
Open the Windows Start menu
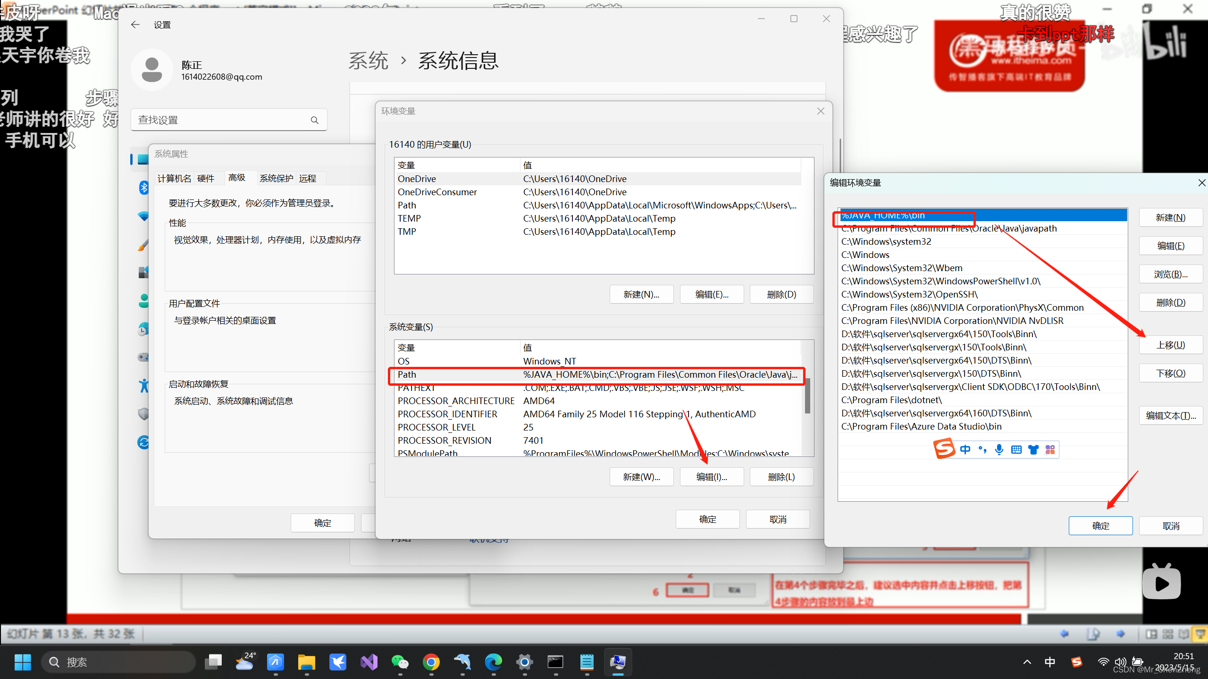tap(23, 662)
